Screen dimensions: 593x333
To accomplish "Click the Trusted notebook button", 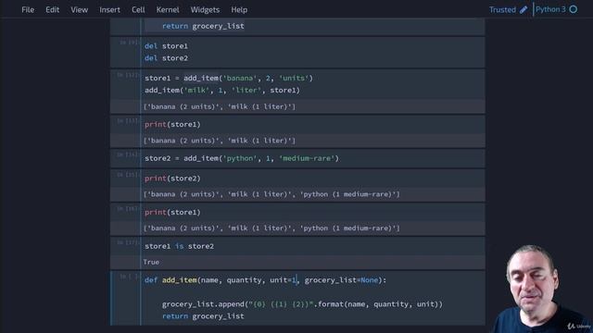I will [x=502, y=10].
